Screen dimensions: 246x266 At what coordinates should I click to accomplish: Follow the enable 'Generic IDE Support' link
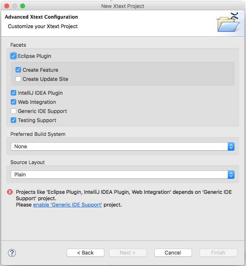coord(67,205)
